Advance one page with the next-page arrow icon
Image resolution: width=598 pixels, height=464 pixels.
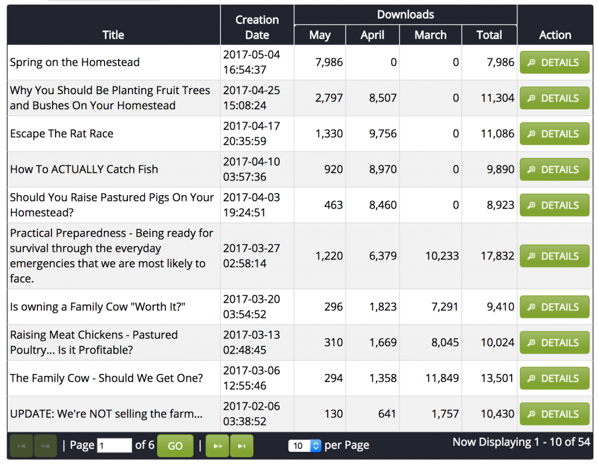[x=217, y=445]
